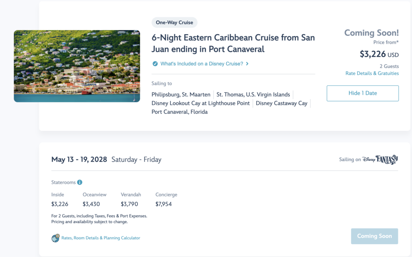This screenshot has width=412, height=257.
Task: Select the Oceanview stateroom price $3,430
Action: click(x=91, y=204)
